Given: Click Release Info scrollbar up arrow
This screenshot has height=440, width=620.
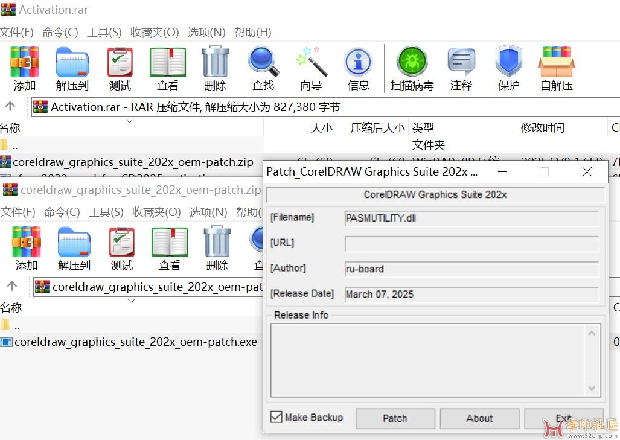Looking at the screenshot, I should [592, 333].
